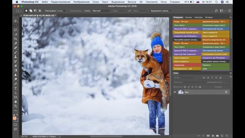
Task: Delete the layer with trash icon
Action: pyautogui.click(x=227, y=136)
